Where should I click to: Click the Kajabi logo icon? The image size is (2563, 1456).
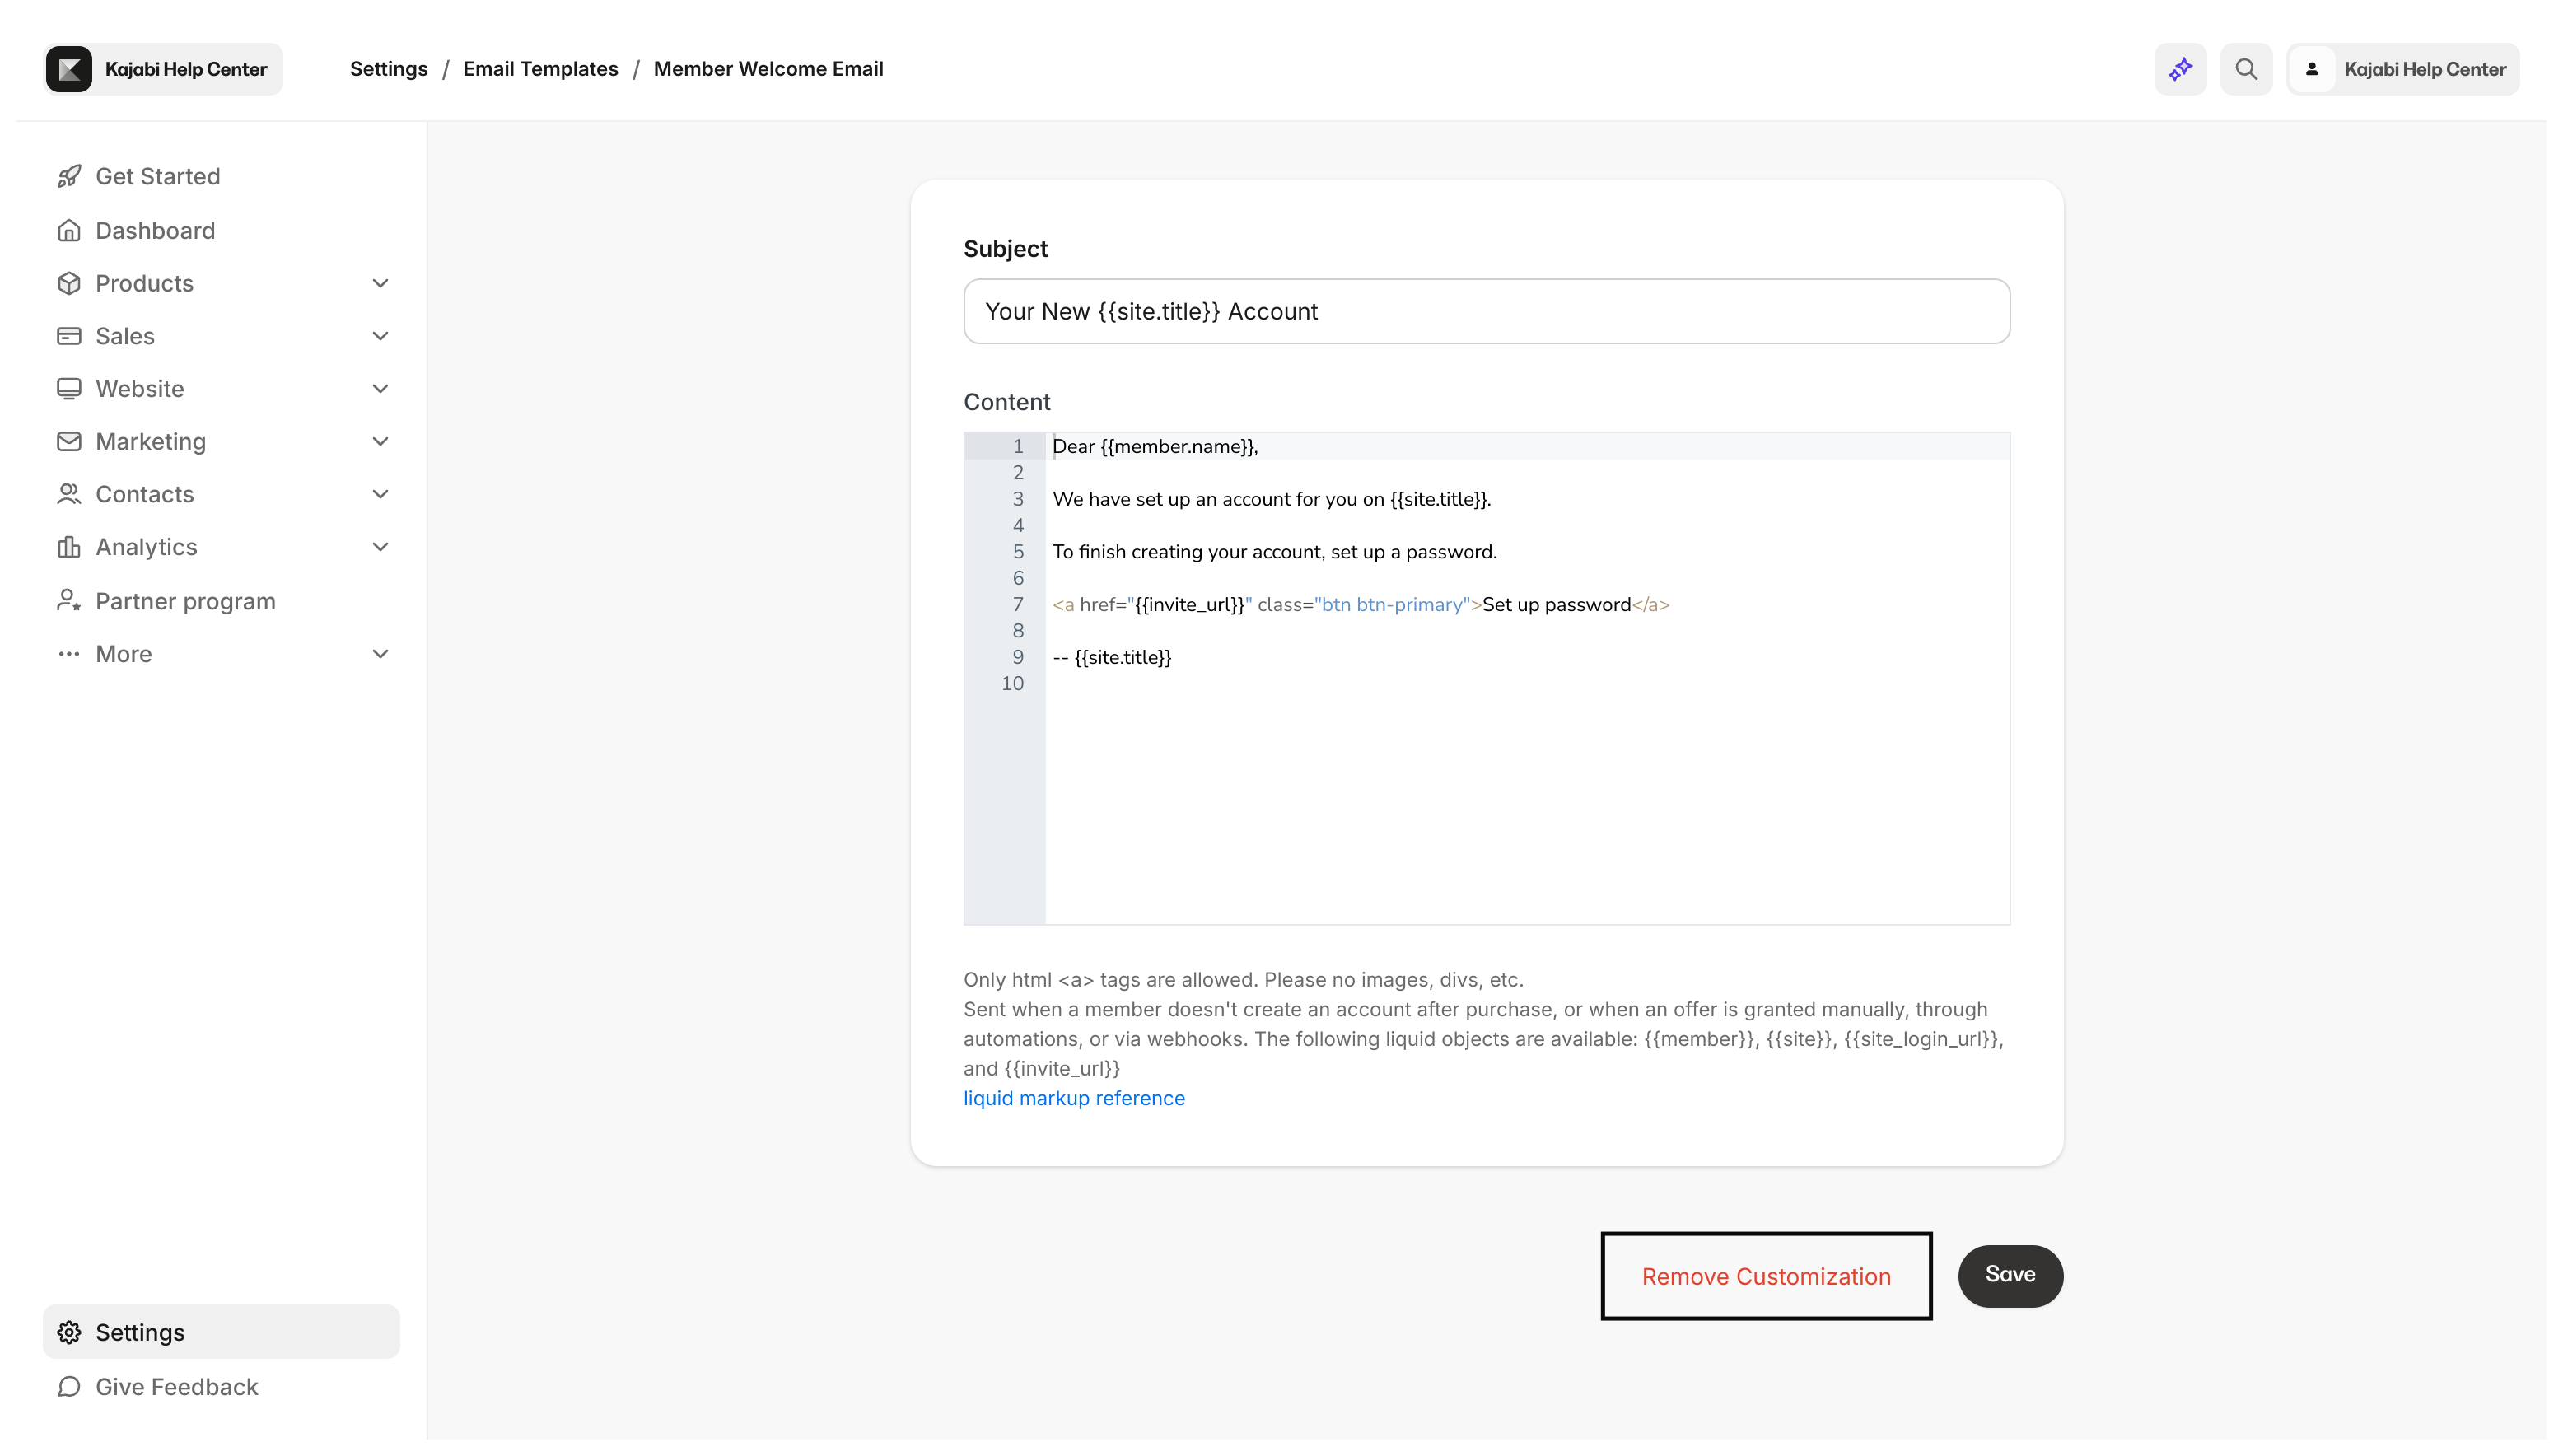pos(69,69)
